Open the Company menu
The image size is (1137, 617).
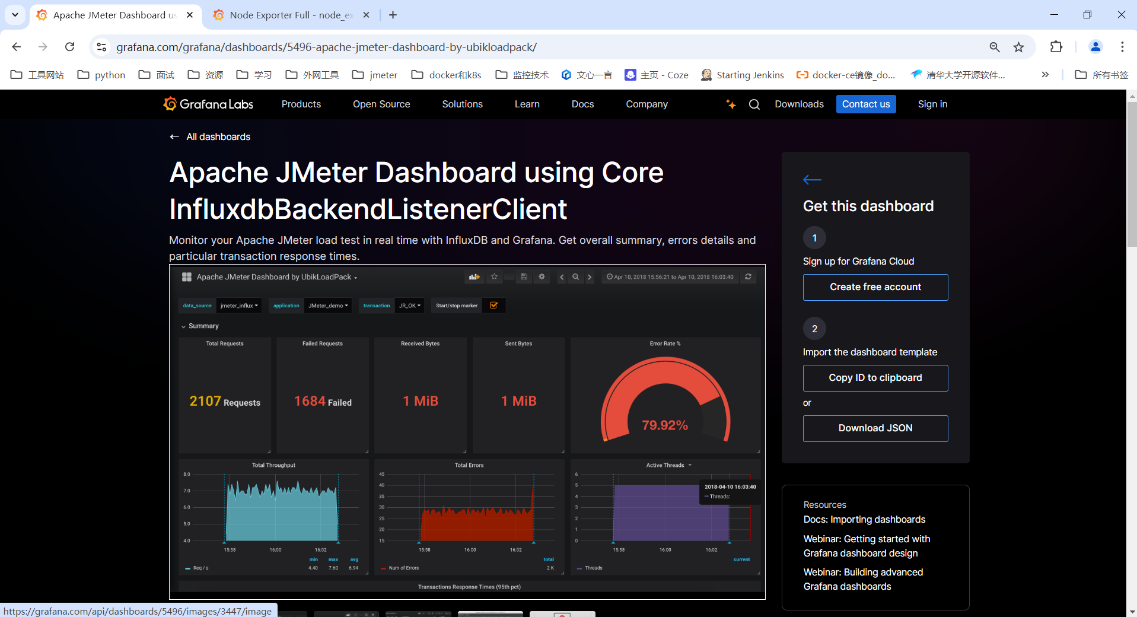coord(647,104)
